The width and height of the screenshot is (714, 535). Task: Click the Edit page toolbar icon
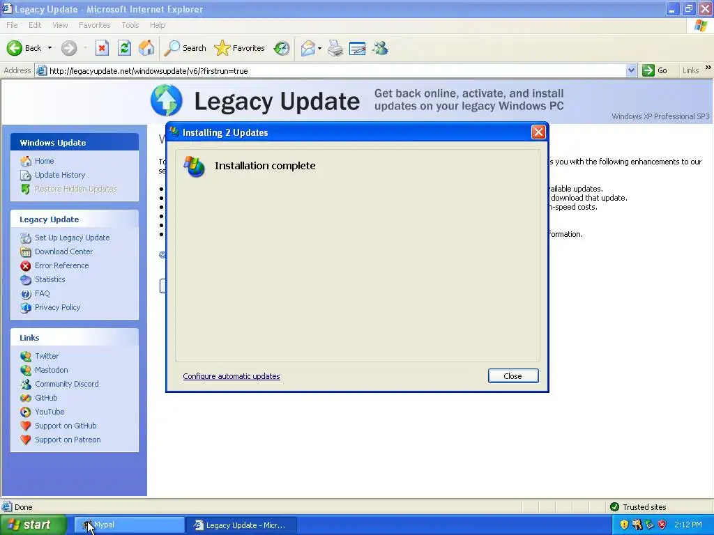[x=358, y=48]
